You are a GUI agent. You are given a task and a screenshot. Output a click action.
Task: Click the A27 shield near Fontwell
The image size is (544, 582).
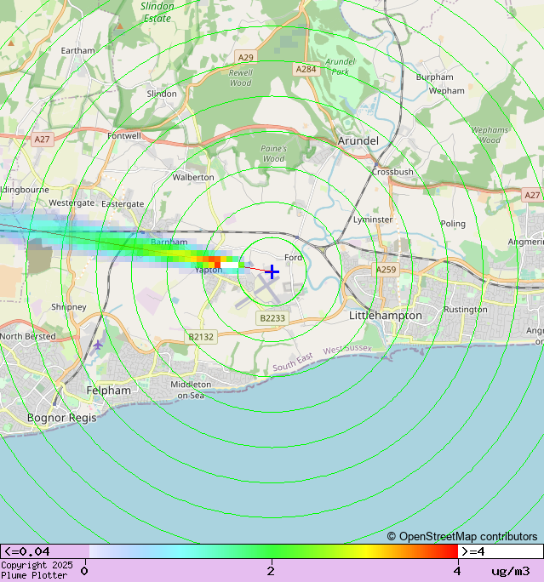coord(42,140)
